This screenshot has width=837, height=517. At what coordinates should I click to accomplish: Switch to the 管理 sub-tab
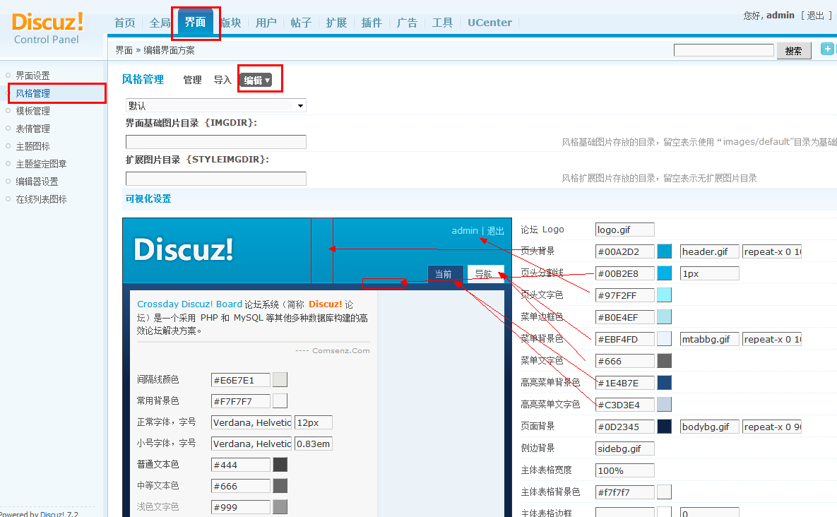coord(192,80)
